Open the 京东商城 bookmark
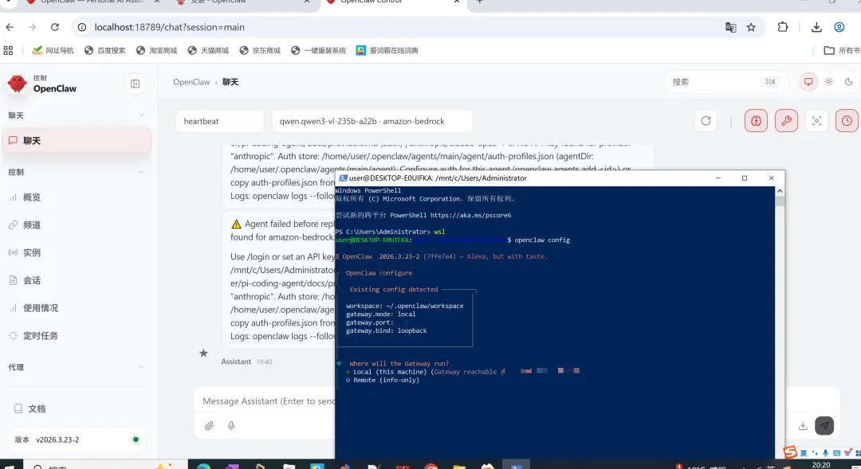861x469 pixels. [260, 50]
